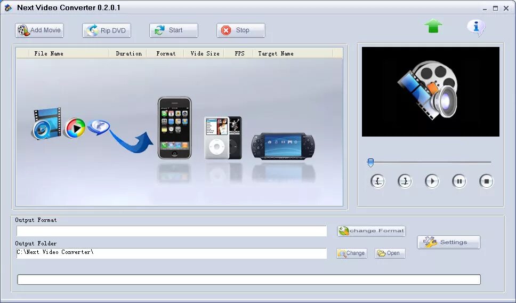The width and height of the screenshot is (516, 303).
Task: Change the output folder location
Action: pyautogui.click(x=351, y=253)
